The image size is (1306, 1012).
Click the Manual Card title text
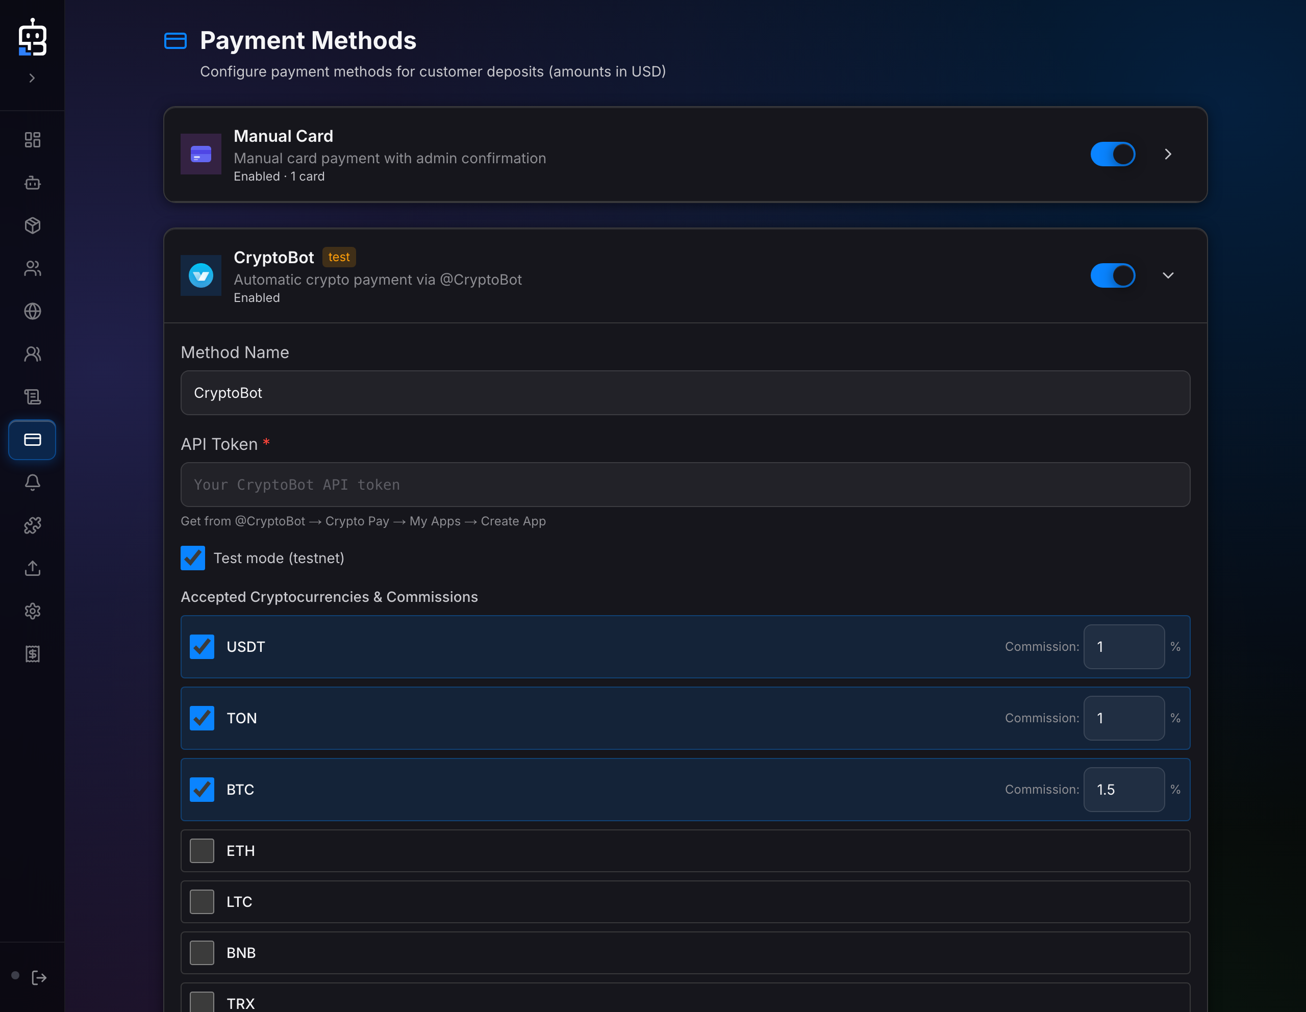pos(284,136)
